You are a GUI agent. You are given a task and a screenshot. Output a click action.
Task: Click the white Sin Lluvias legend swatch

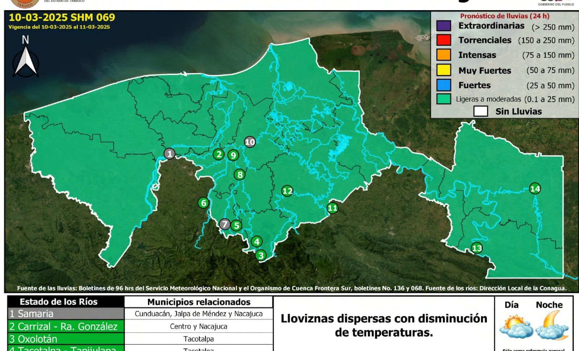pyautogui.click(x=481, y=111)
